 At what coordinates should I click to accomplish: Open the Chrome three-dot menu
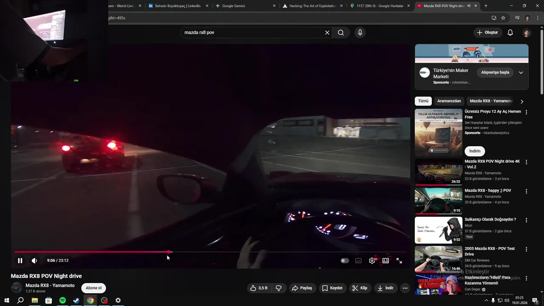(x=538, y=18)
